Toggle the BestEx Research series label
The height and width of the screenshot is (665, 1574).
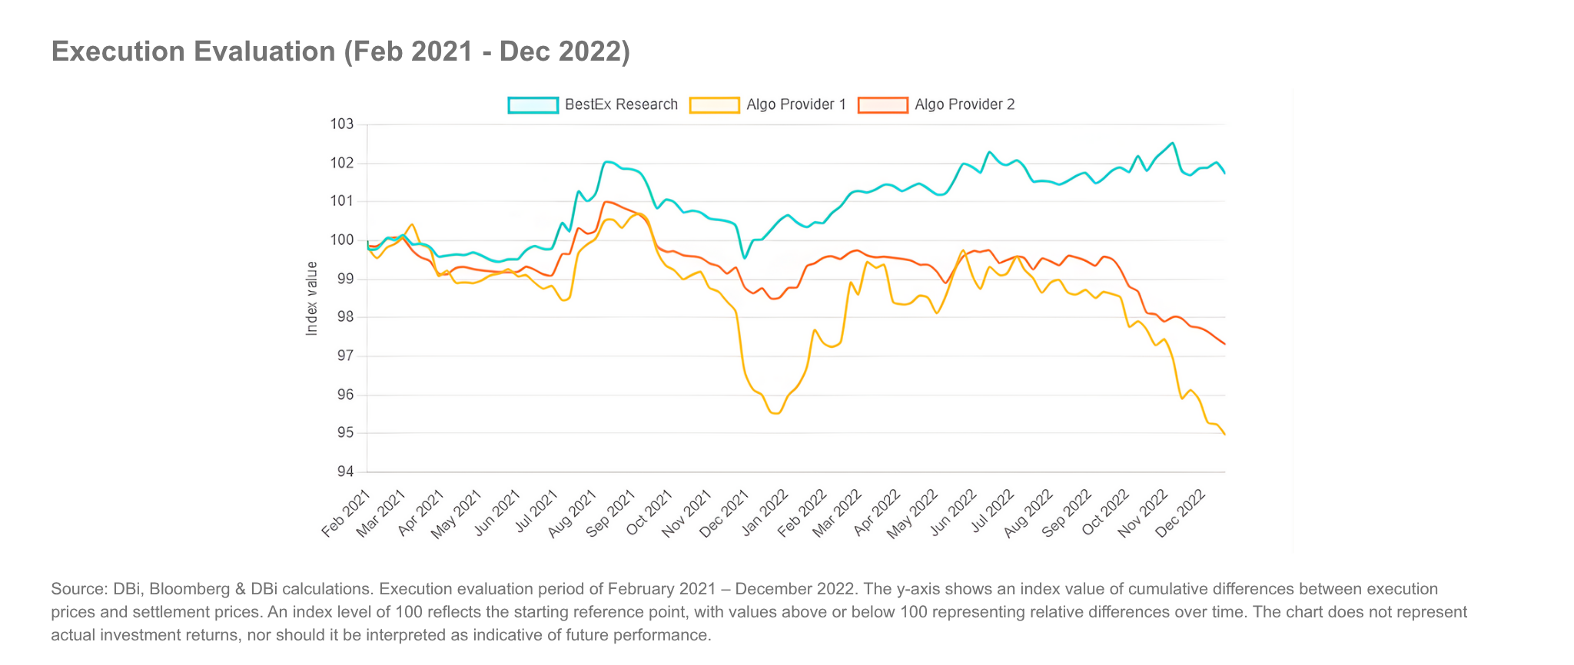(x=621, y=105)
